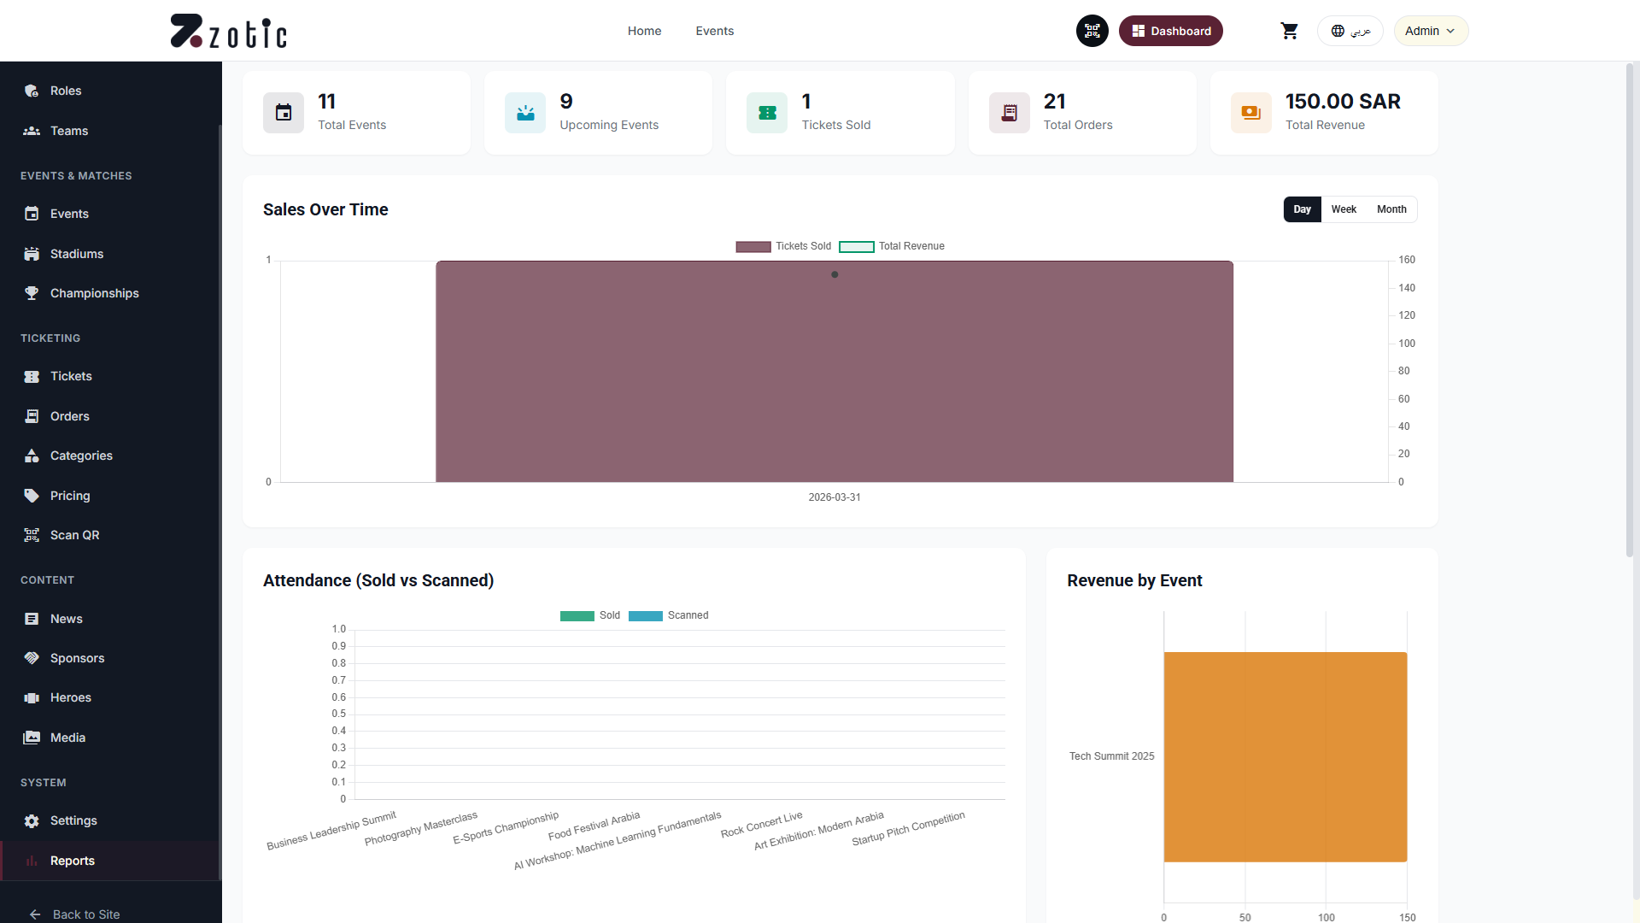Click the Total Revenue money icon

[1250, 113]
